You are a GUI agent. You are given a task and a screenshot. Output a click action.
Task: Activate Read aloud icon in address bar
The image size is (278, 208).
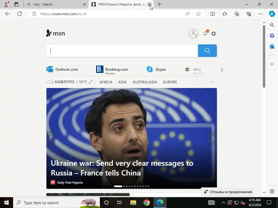pos(188,14)
